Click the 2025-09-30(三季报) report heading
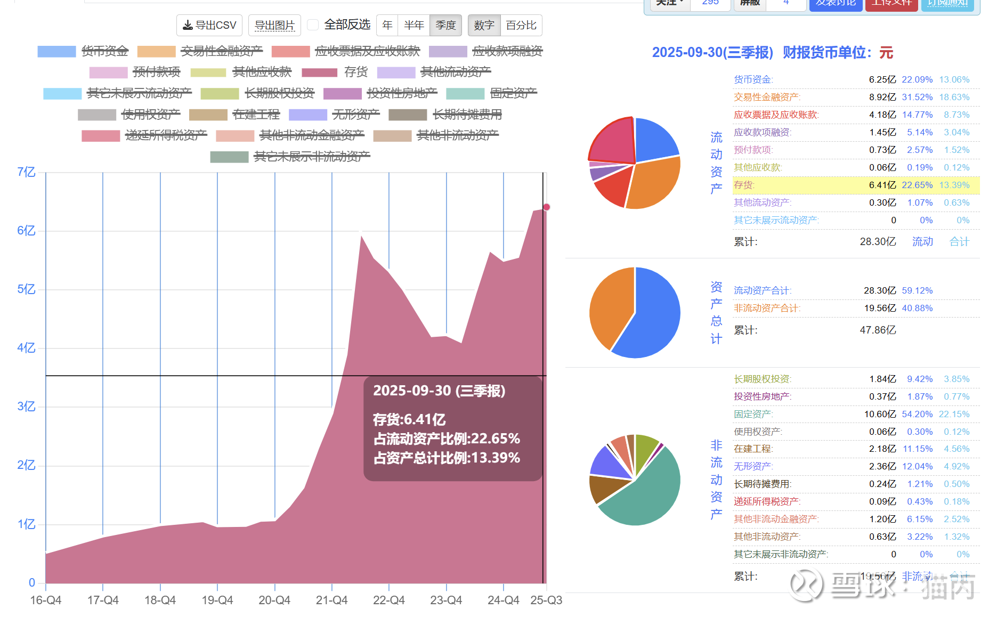The image size is (1005, 617). (712, 52)
